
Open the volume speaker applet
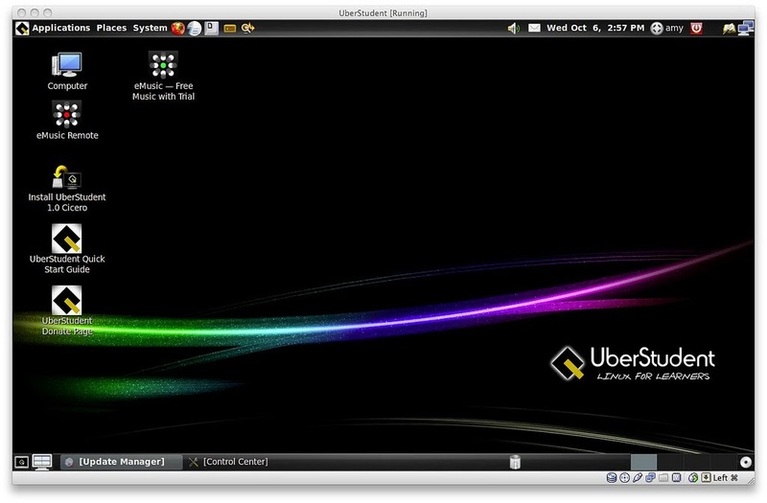[x=514, y=29]
